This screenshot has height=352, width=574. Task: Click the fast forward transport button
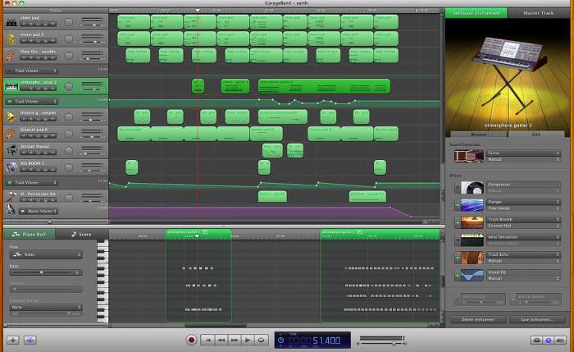tap(235, 340)
